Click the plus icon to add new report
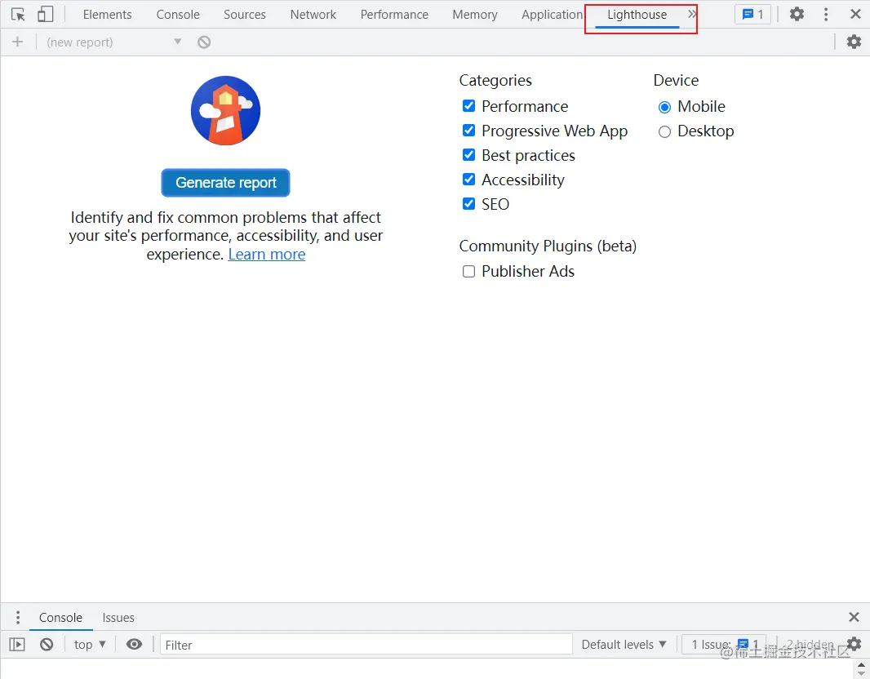This screenshot has height=679, width=870. [x=18, y=42]
